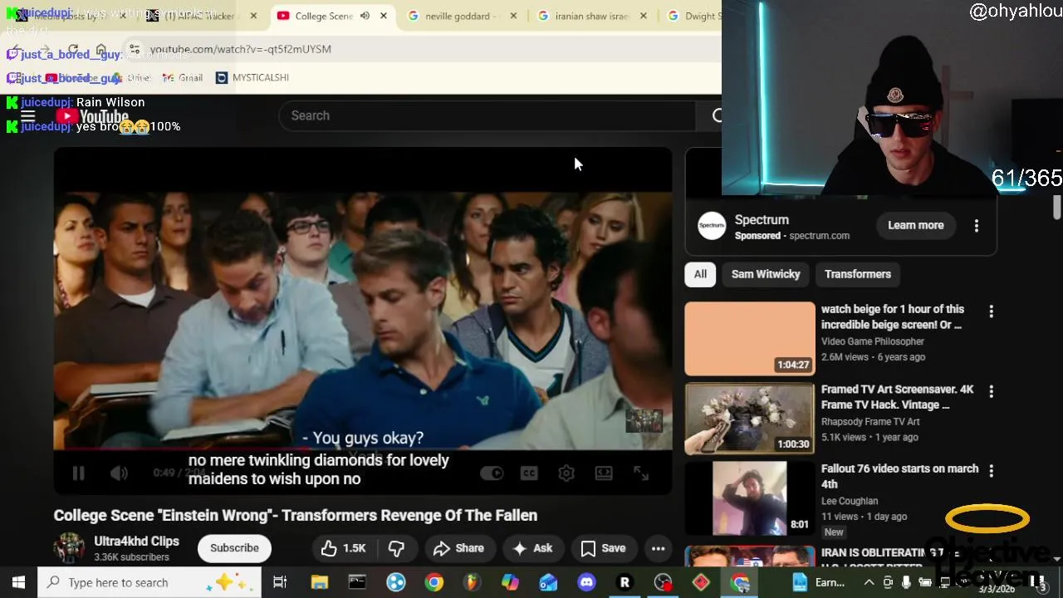Click the Windows taskbar search box

click(x=149, y=582)
